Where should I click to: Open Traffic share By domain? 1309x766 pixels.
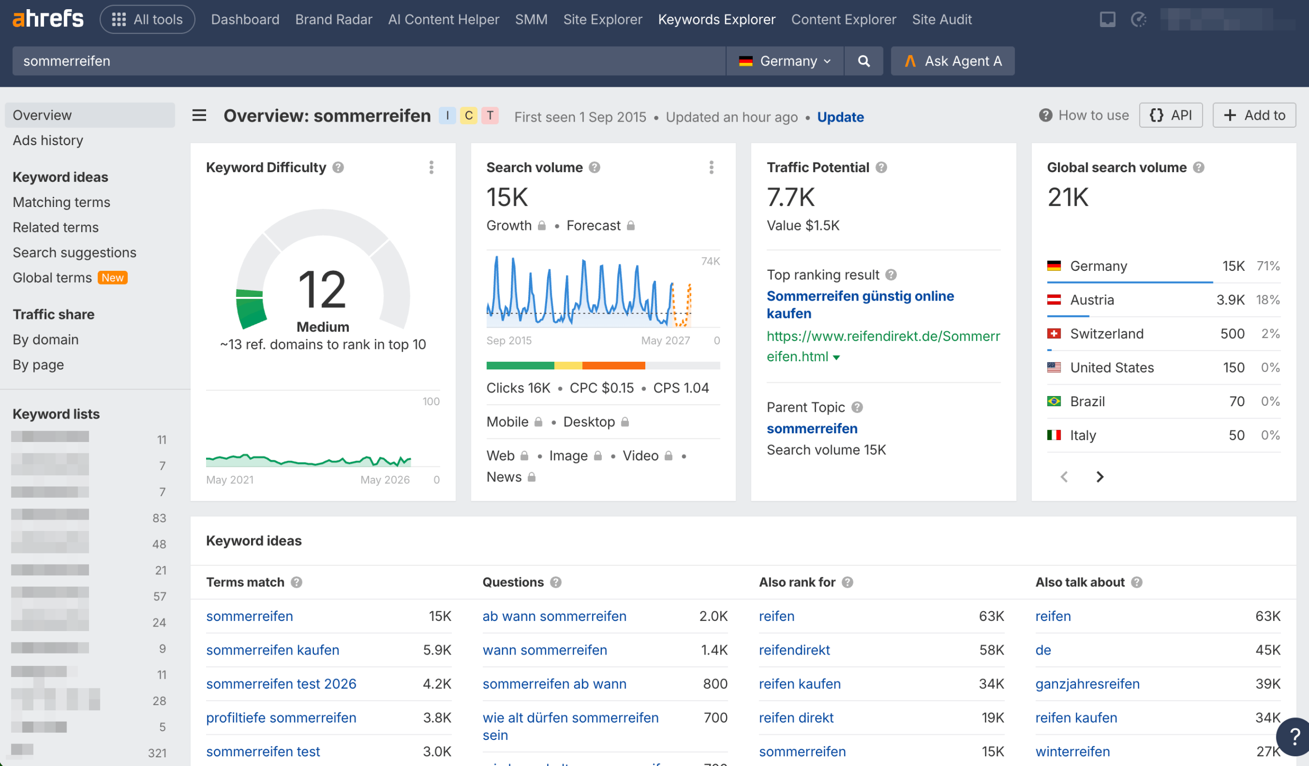[x=46, y=339]
